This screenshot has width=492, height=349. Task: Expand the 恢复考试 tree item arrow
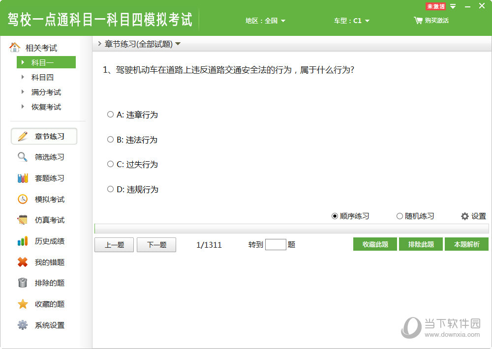(23, 106)
